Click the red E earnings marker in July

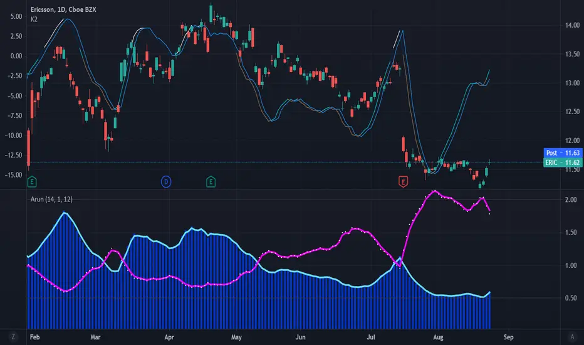click(x=403, y=182)
